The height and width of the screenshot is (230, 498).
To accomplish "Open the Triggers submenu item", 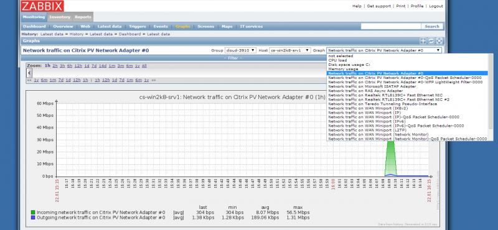I will pyautogui.click(x=137, y=27).
